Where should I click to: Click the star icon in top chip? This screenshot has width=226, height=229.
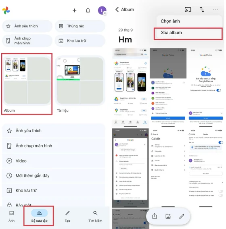coord(8,26)
